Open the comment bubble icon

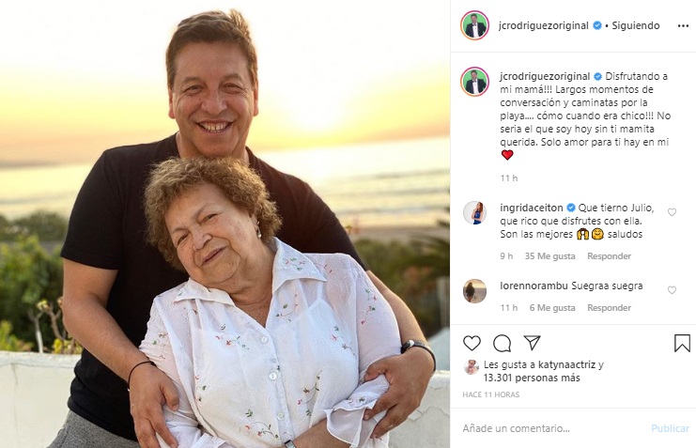[x=502, y=343]
